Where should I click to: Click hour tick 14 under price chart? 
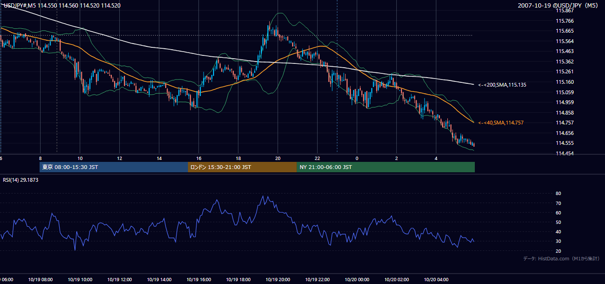point(159,158)
